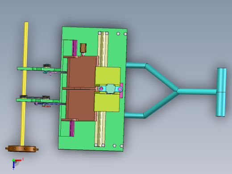Select the teal vertical handle grip cylinder

tap(221, 92)
